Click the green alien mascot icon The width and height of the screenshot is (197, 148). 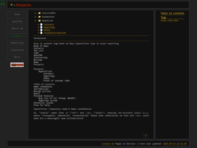tap(3, 3)
